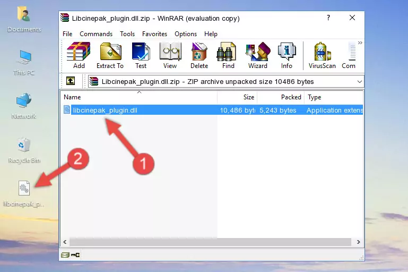408x272 pixels.
Task: Run the Test archive tool
Action: point(141,55)
